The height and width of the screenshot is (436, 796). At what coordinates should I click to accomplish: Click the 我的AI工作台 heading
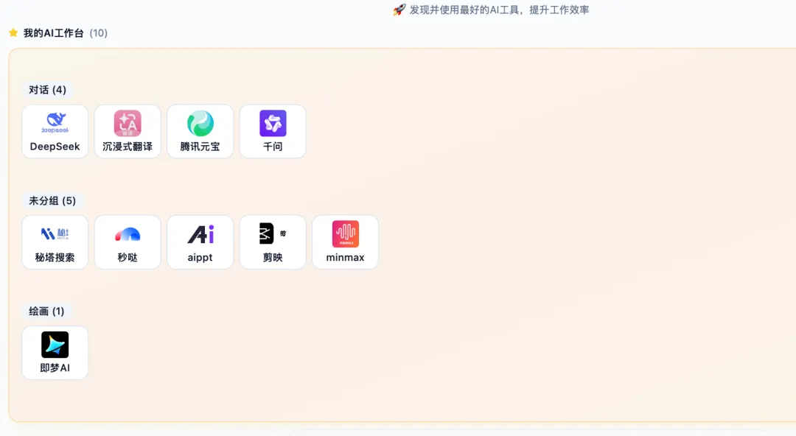point(53,33)
